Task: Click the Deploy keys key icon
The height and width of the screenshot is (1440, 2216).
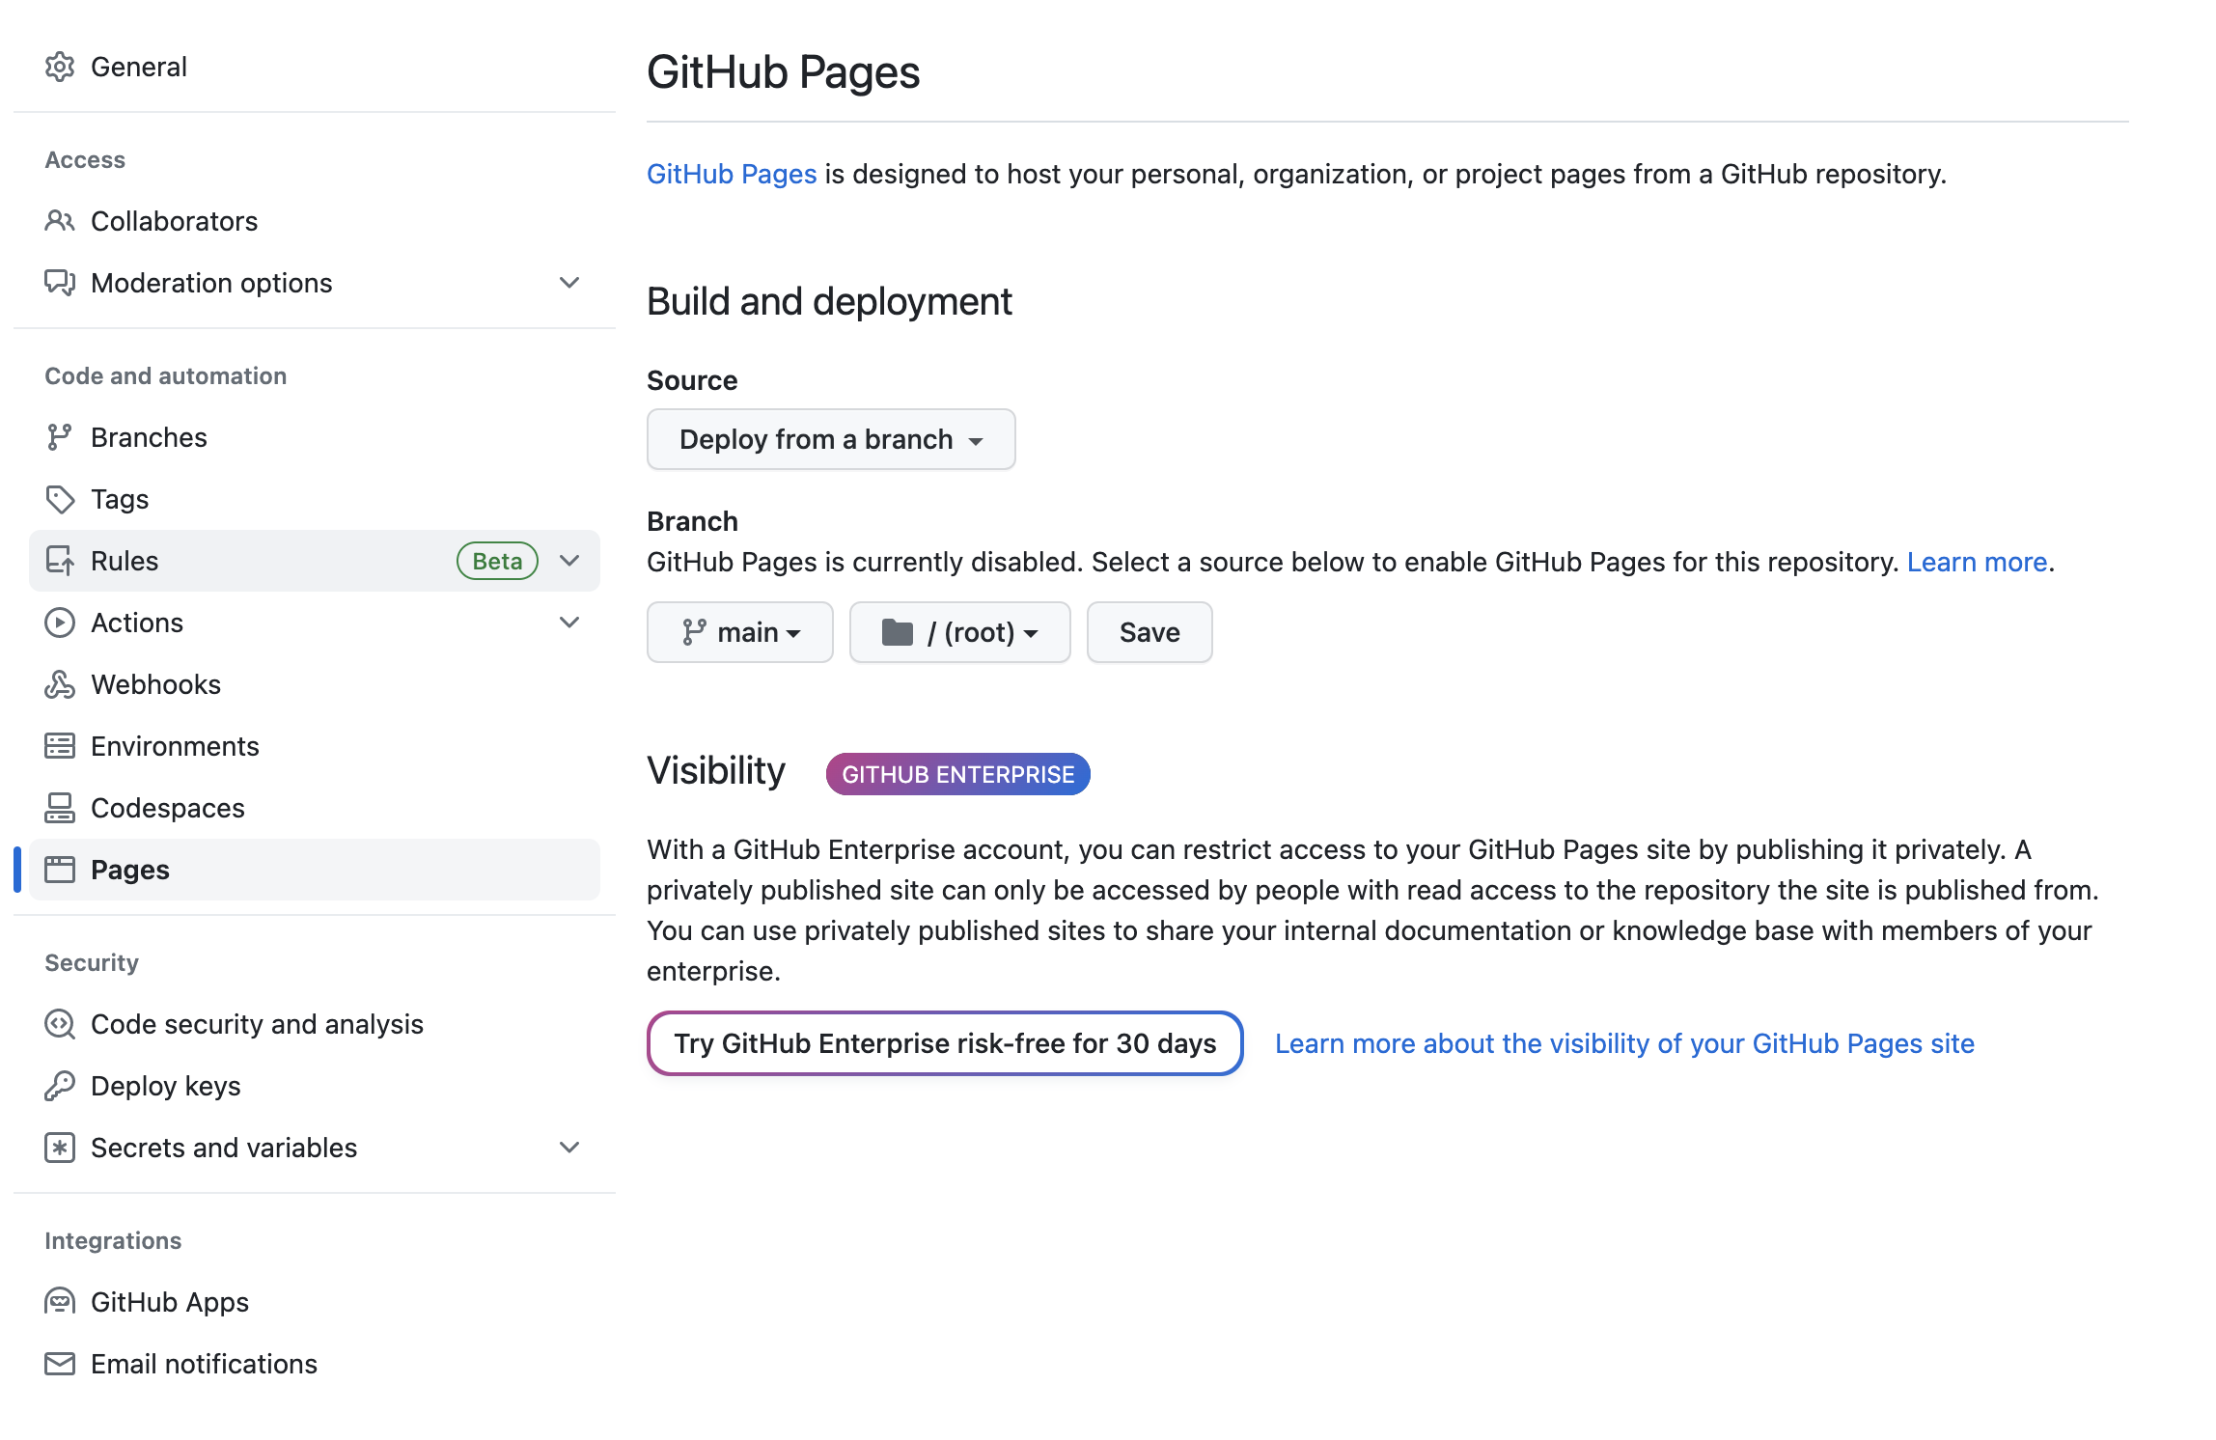Action: point(60,1086)
